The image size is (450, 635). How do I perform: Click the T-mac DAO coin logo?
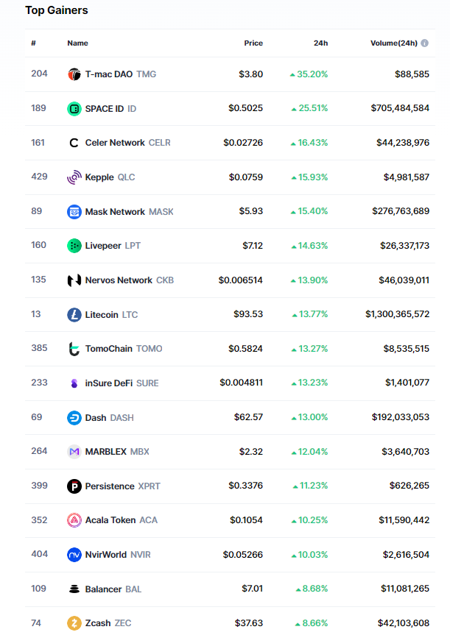click(74, 74)
